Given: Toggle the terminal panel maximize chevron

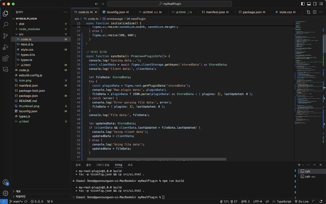Looking at the screenshot, I should tap(314, 165).
